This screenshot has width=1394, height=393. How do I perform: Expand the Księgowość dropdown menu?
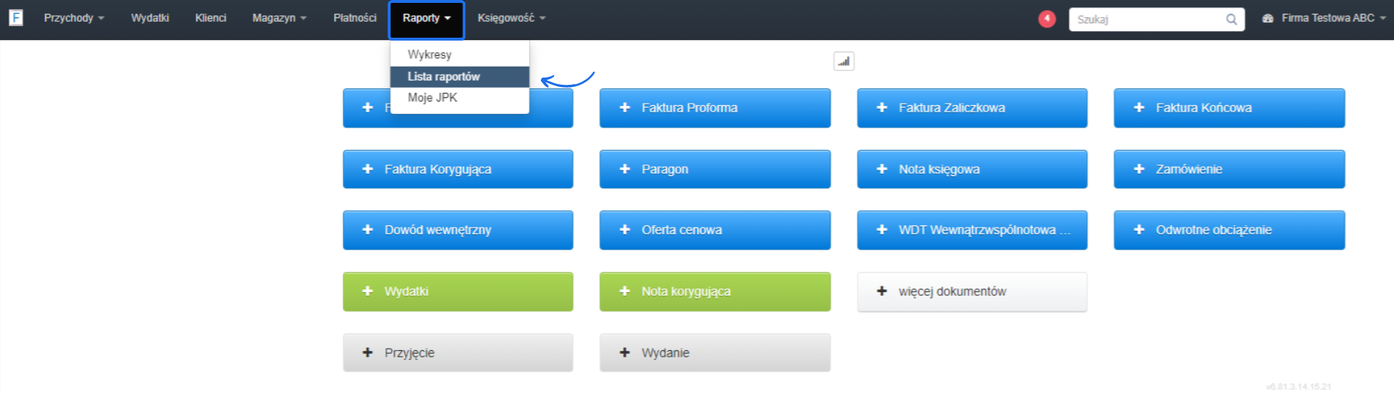pos(511,18)
